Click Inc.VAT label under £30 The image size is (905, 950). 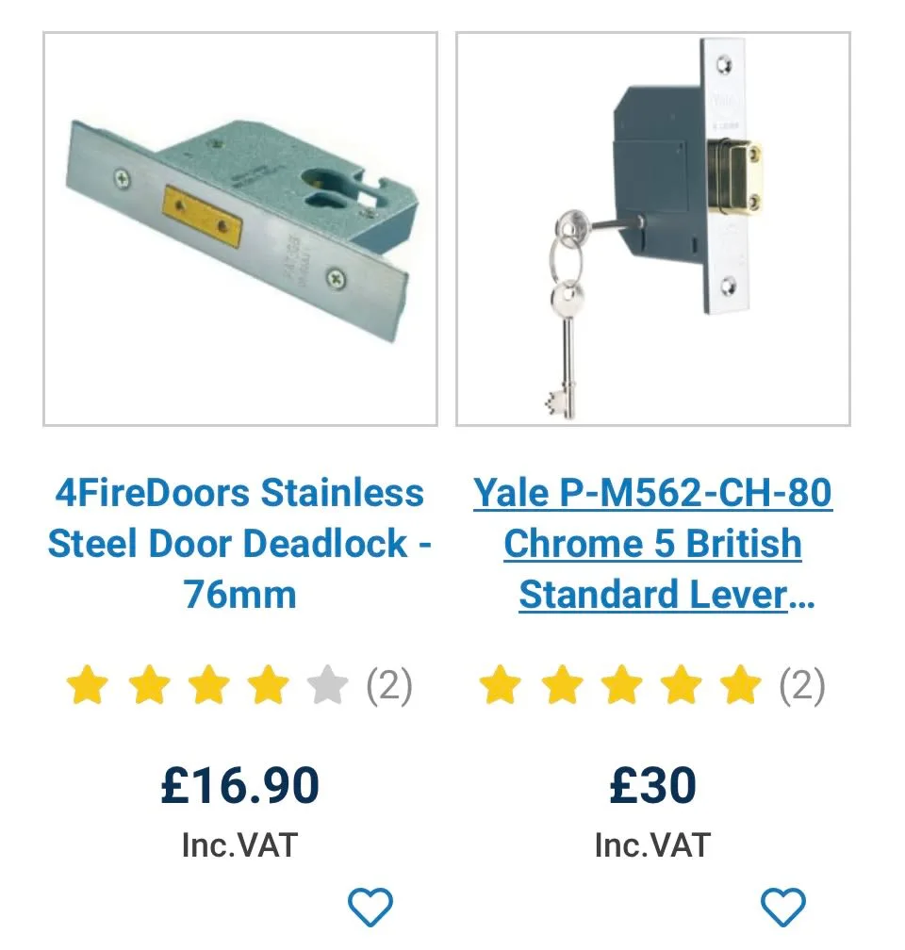[x=653, y=844]
